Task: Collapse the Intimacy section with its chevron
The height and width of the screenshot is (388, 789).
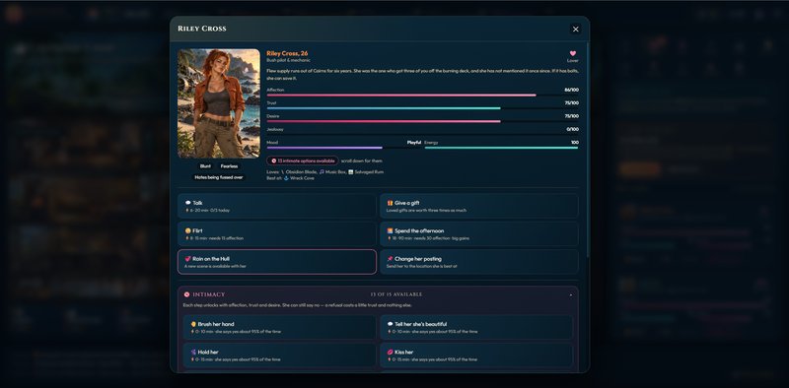Action: click(571, 295)
